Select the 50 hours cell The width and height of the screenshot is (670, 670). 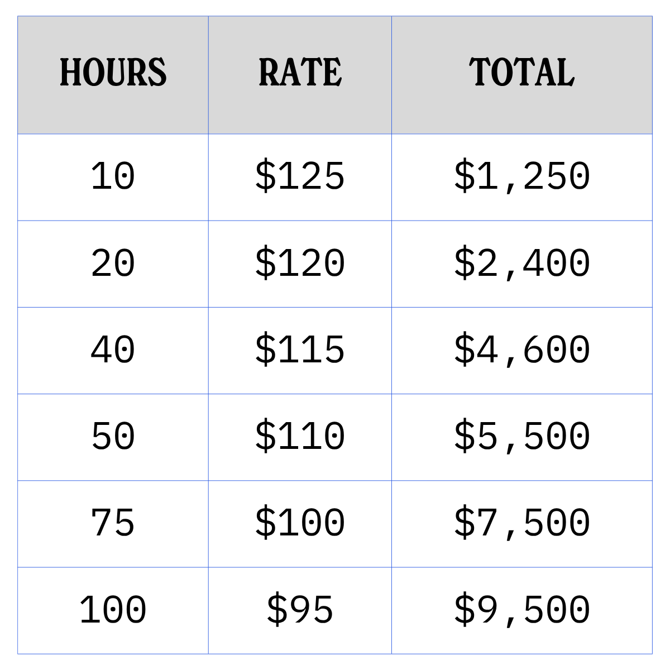(113, 437)
